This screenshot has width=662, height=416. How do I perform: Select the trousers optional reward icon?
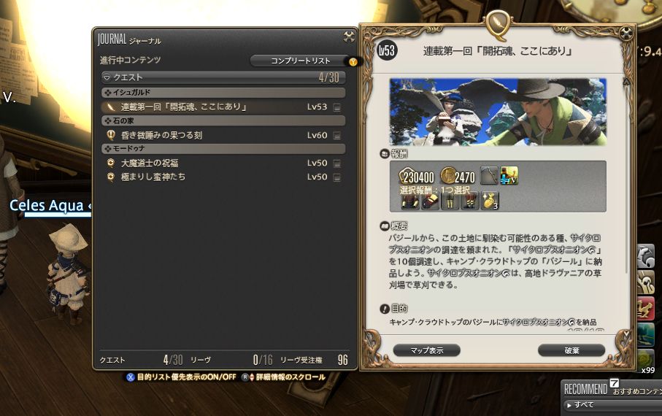(450, 200)
